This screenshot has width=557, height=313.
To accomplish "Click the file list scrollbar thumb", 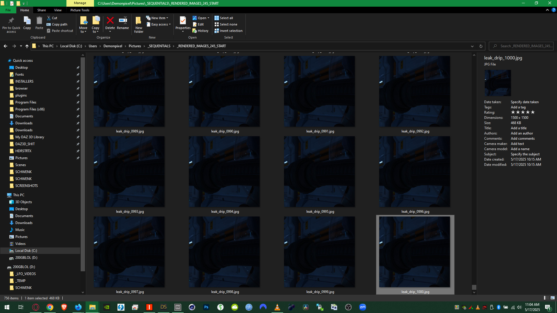I will tap(474, 287).
